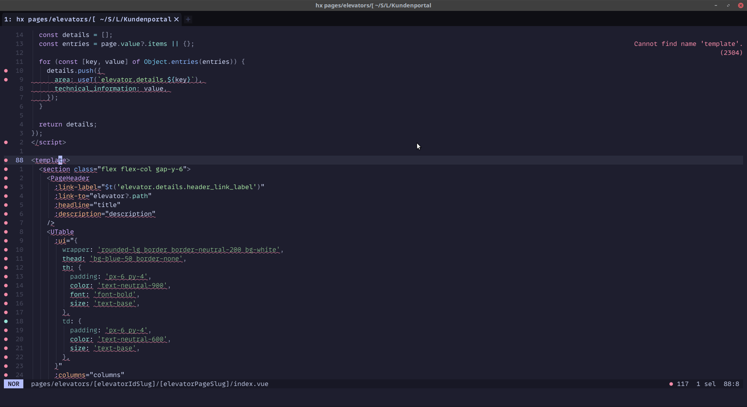Screen dimensions: 747x407
Task: Click the <PageHeader component tag
Action: pos(68,178)
